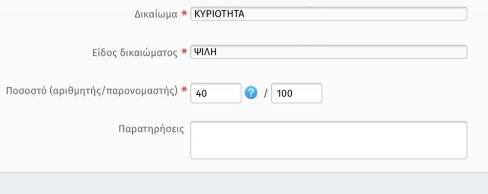The width and height of the screenshot is (488, 194).
Task: Activate the Παρατηρήσεις text area
Action: [328, 140]
